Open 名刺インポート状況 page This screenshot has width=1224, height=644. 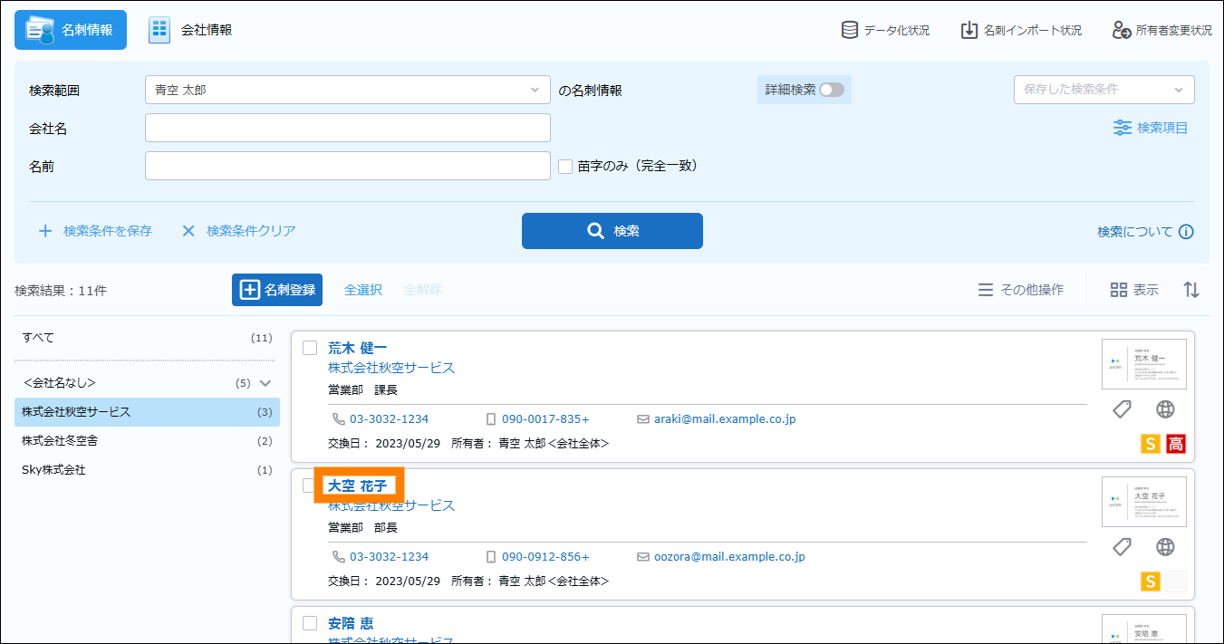tap(1021, 30)
